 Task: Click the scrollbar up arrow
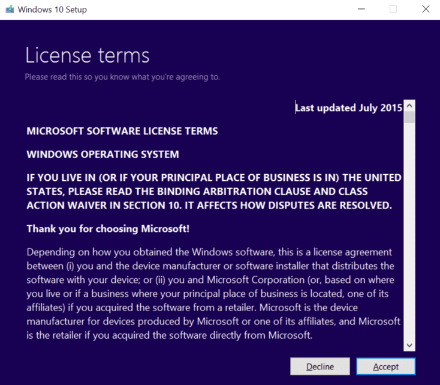[x=409, y=106]
